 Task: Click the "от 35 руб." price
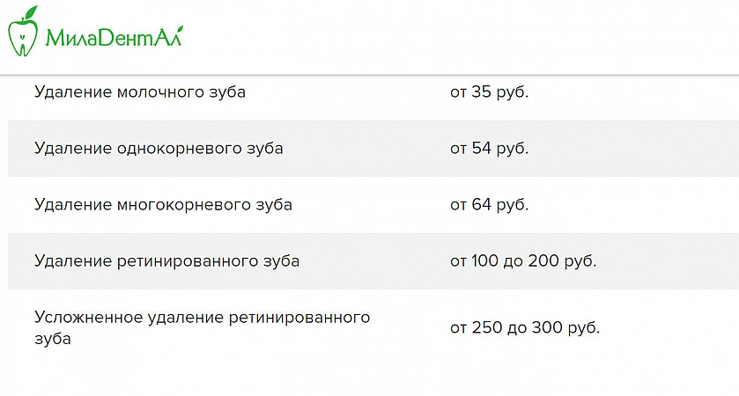tap(489, 92)
